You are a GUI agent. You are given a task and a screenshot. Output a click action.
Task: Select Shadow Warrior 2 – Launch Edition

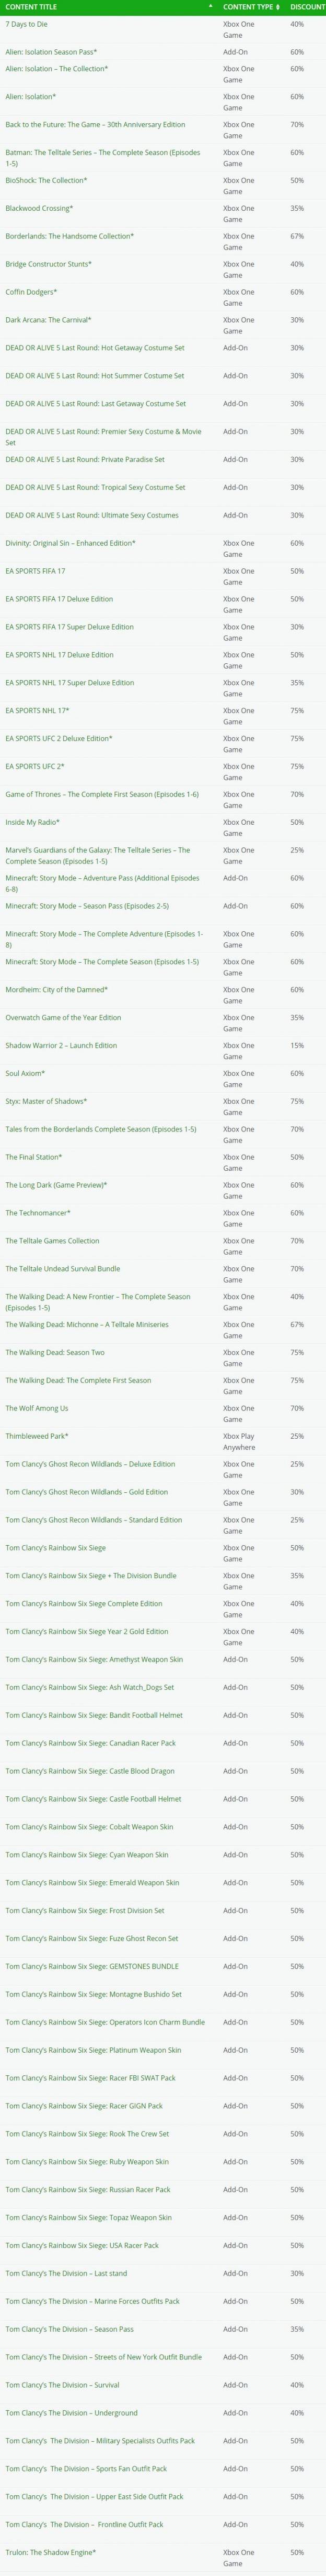click(61, 1045)
